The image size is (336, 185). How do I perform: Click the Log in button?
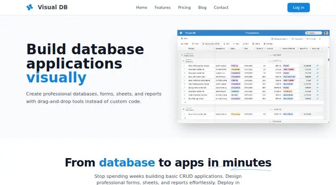point(299,8)
